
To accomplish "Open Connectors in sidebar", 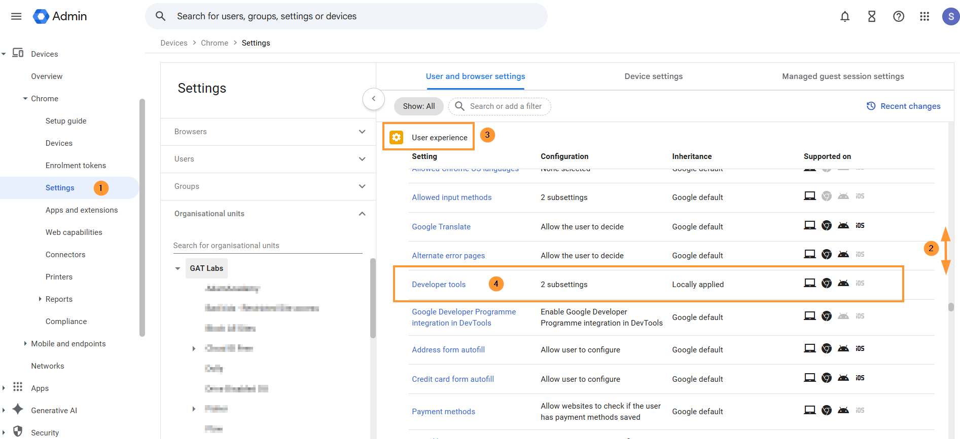I will tap(65, 255).
